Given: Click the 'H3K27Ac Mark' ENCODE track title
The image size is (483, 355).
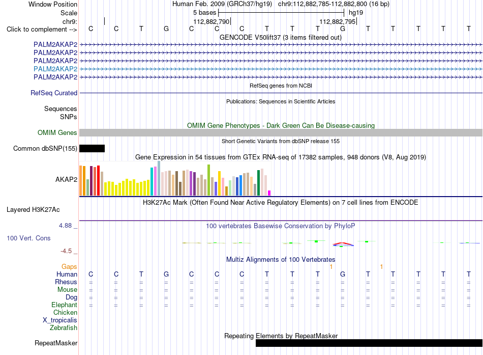Looking at the screenshot, I should pos(281,203).
